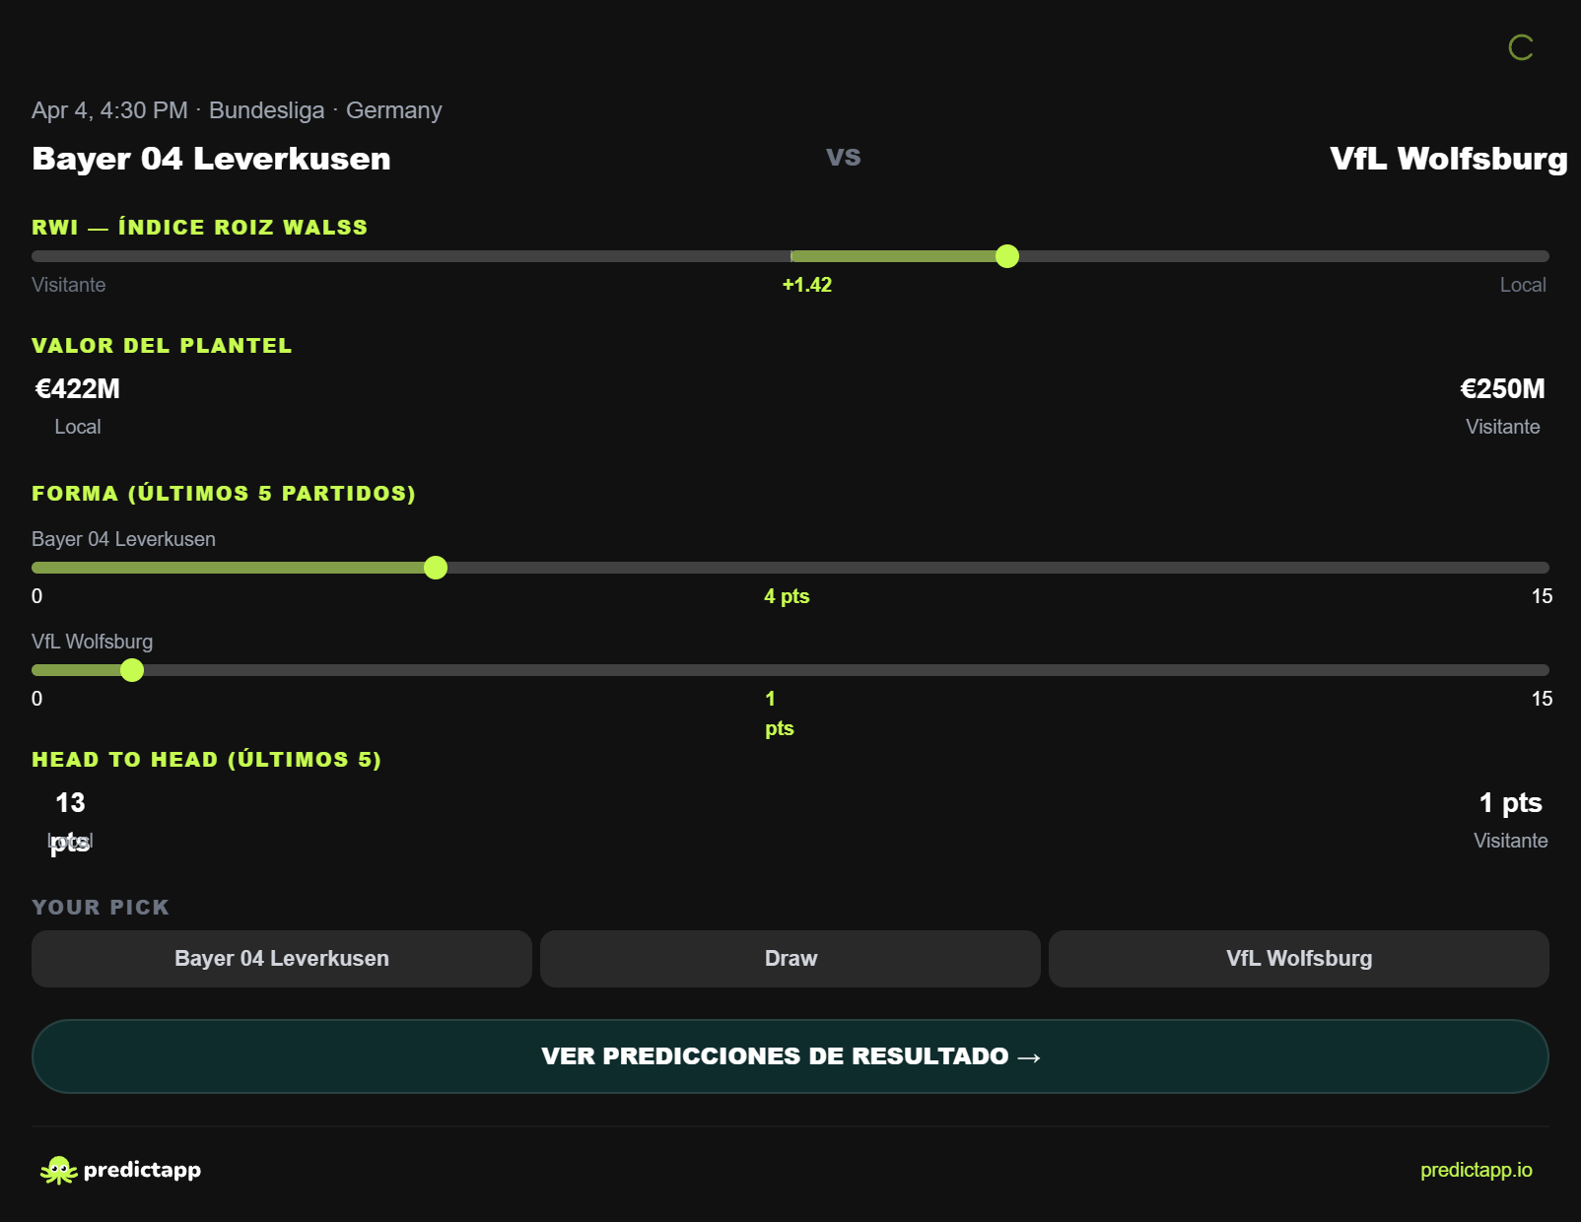Screen dimensions: 1581x1222
Task: Click the Bayer 04 Leverkusen form slider handle
Action: tap(436, 568)
